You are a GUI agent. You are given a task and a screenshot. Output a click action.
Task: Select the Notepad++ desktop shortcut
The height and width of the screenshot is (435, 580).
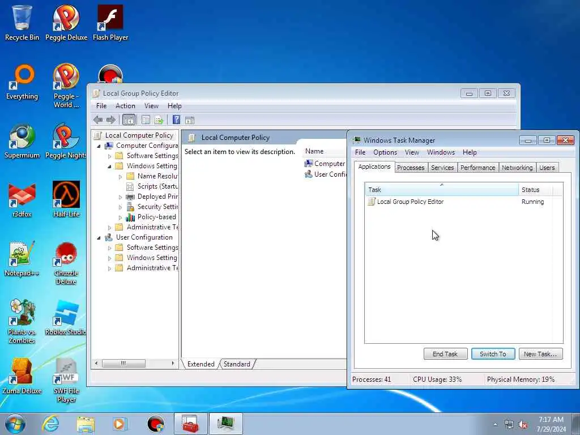click(x=22, y=259)
